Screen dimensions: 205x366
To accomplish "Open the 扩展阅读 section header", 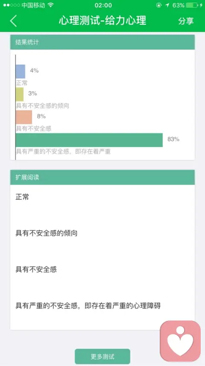I will [102, 177].
